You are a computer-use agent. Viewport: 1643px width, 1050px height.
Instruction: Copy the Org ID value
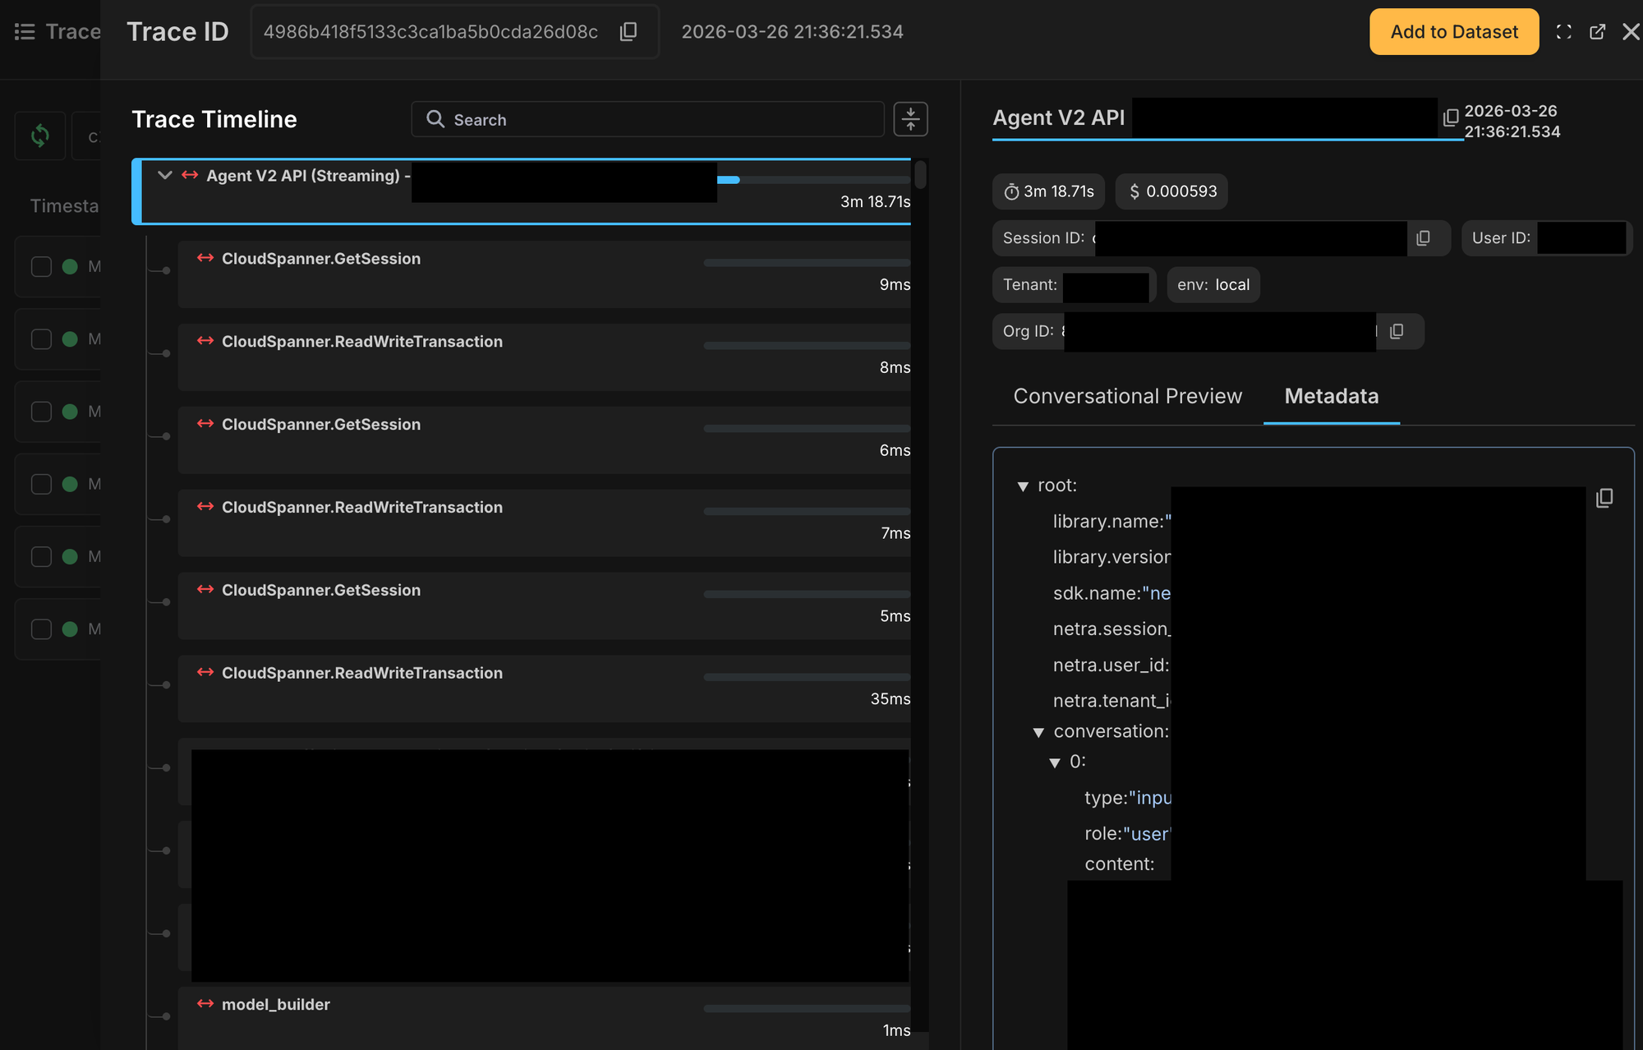click(x=1397, y=331)
